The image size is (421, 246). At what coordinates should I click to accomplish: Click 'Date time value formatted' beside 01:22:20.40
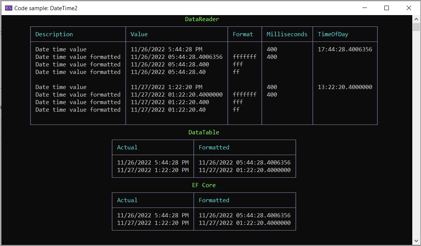78,109
